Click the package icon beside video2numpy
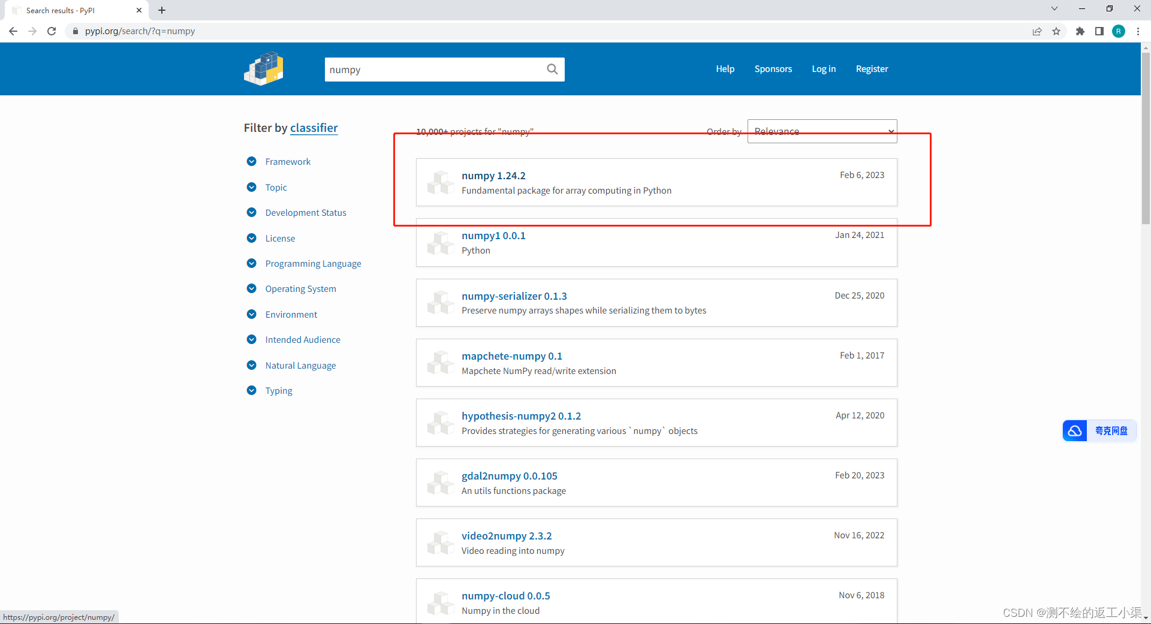Screen dimensions: 1151x624 pyautogui.click(x=441, y=542)
